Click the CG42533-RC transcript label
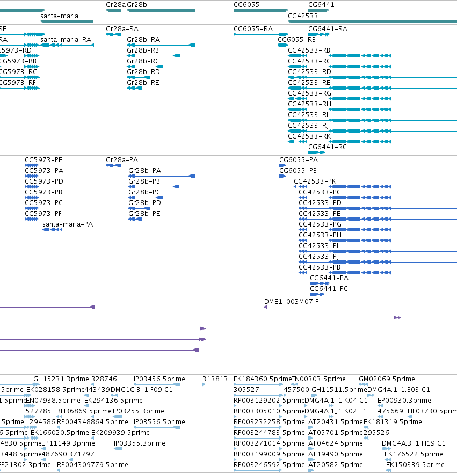Screen dimensions: 457x473 click(309, 61)
